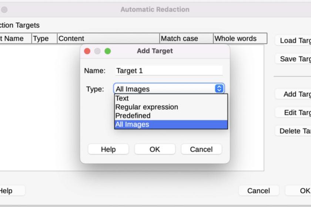
Task: Click the Target Name column header
Action: click(x=16, y=38)
